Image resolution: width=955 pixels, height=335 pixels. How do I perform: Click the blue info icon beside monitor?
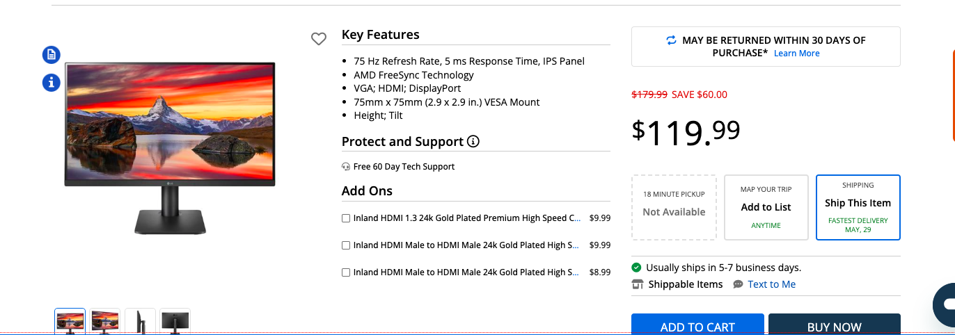pyautogui.click(x=51, y=83)
